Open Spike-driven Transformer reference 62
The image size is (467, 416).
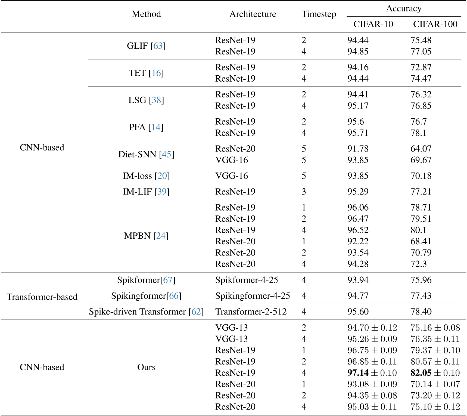196,312
